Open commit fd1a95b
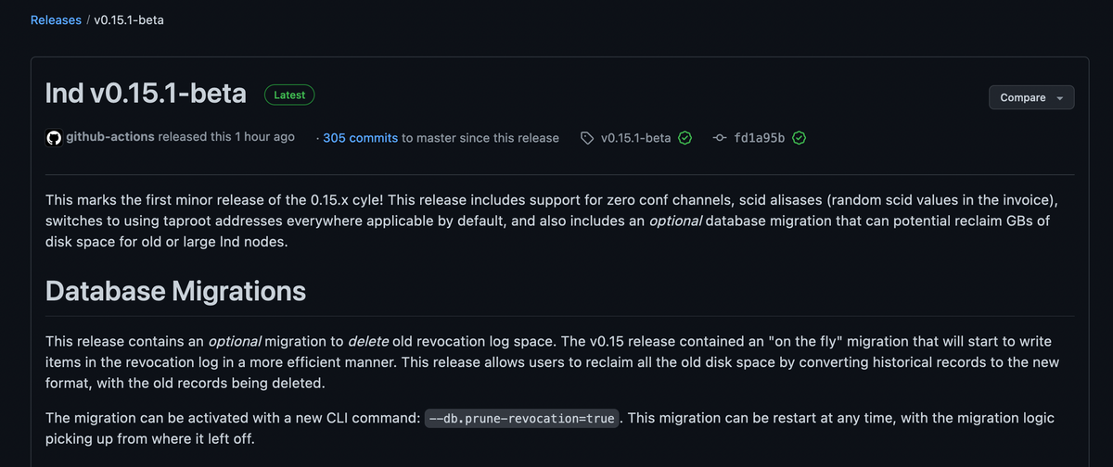The width and height of the screenshot is (1113, 467). click(x=759, y=138)
